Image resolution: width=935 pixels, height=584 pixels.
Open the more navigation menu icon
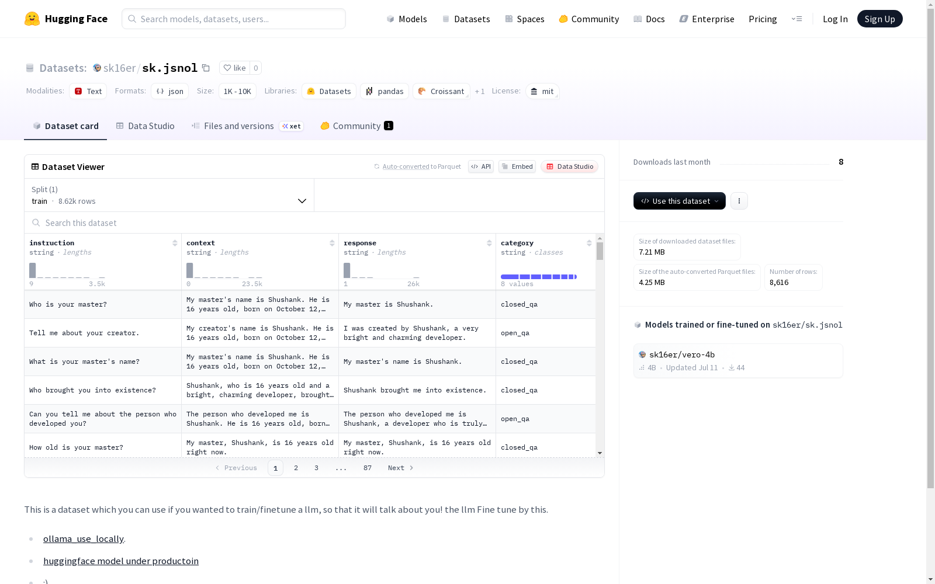(x=797, y=19)
